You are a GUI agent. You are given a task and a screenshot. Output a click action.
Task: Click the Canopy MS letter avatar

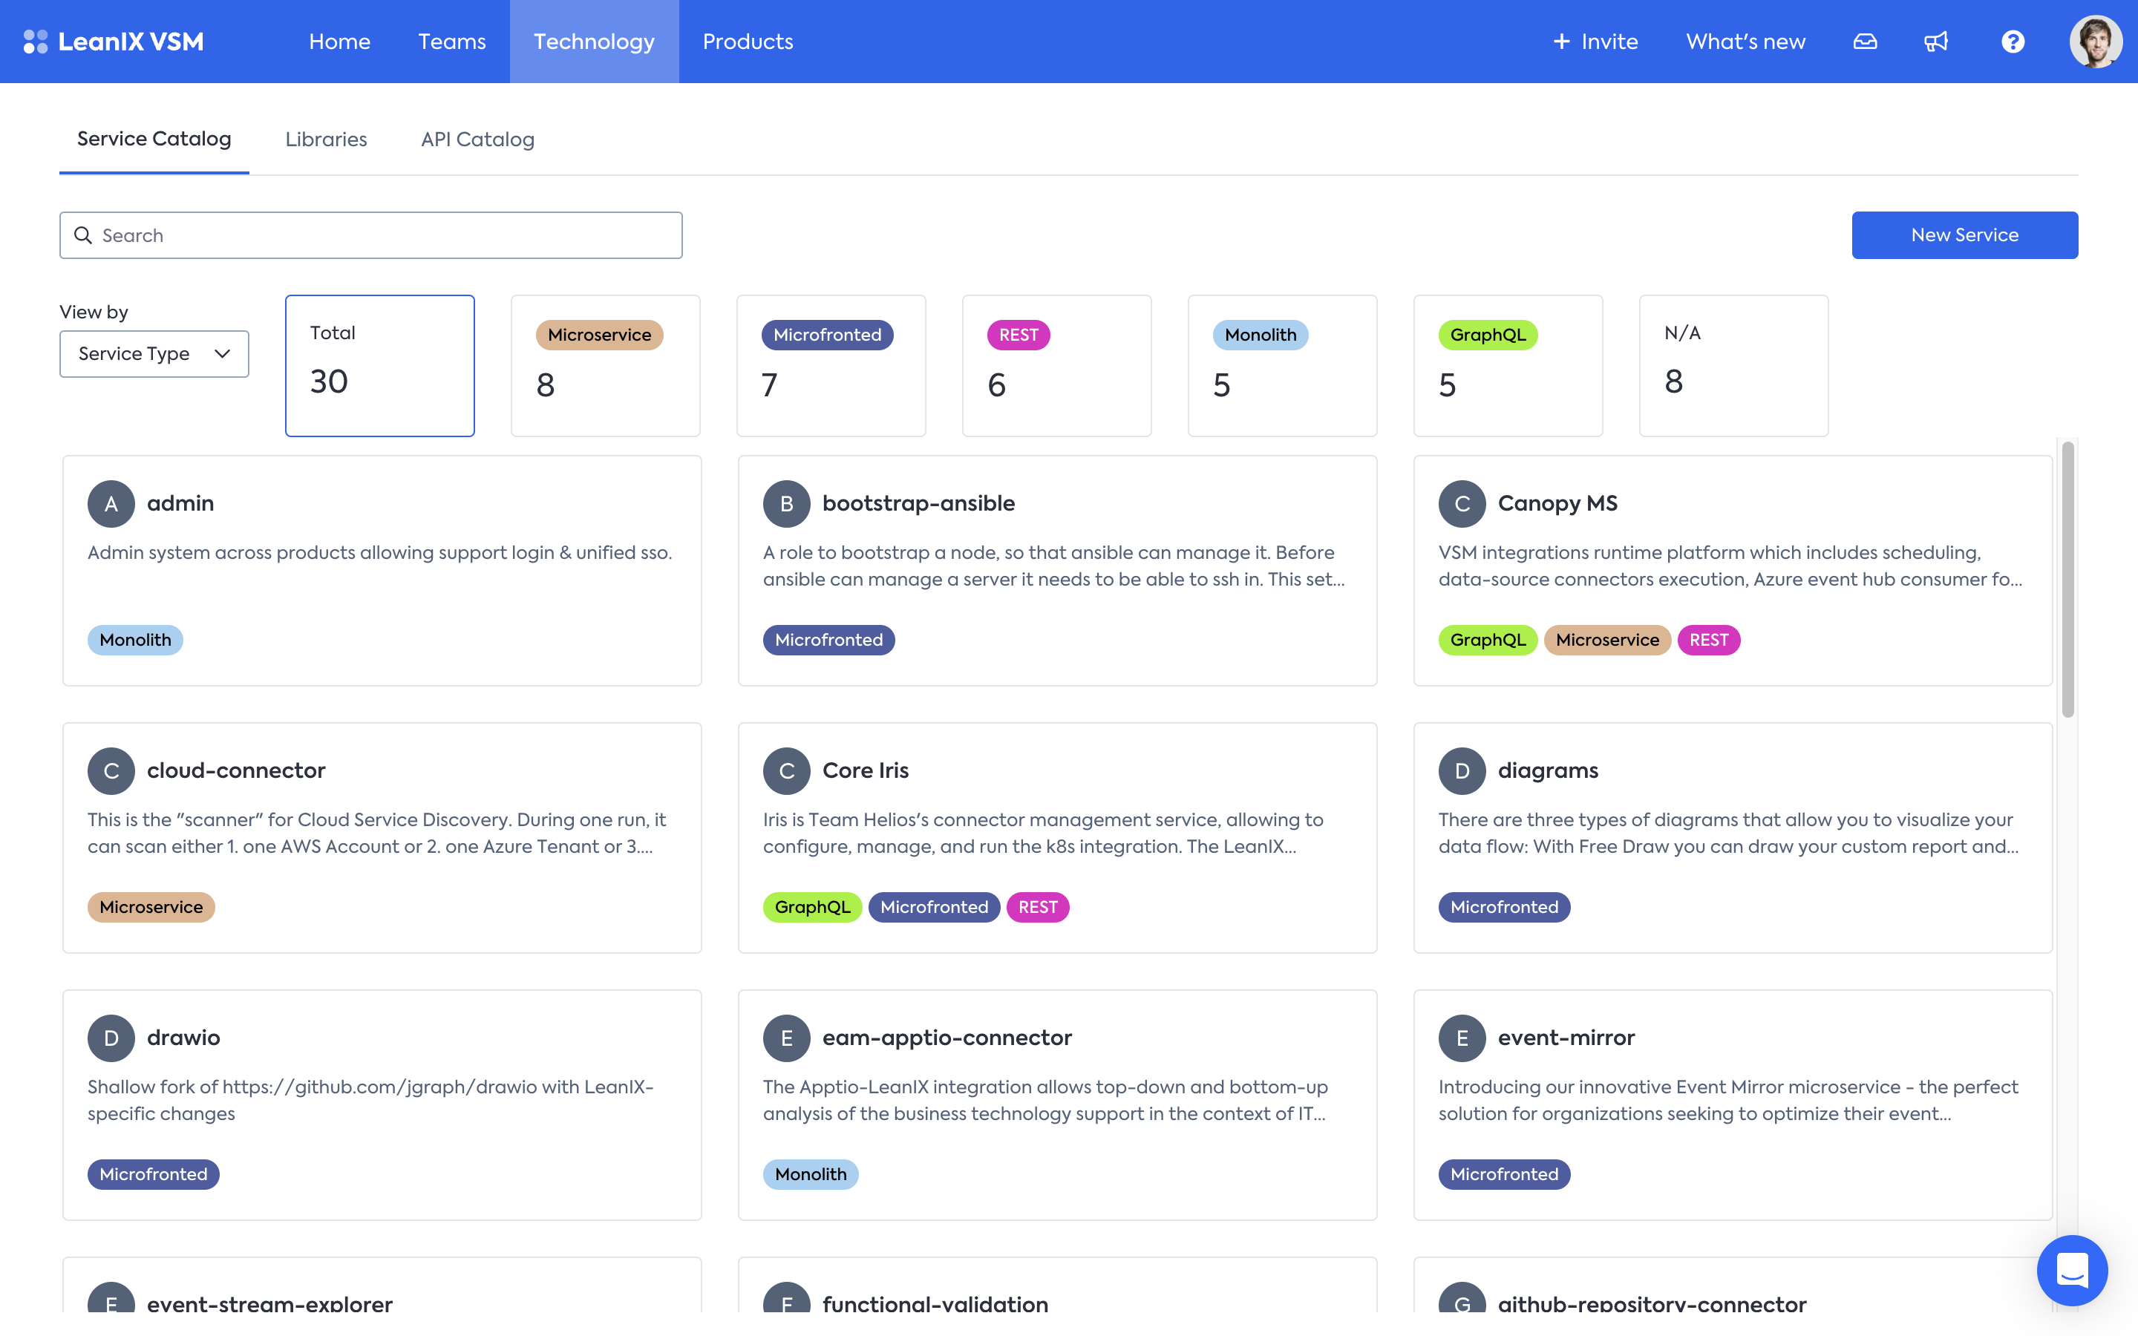coord(1462,504)
